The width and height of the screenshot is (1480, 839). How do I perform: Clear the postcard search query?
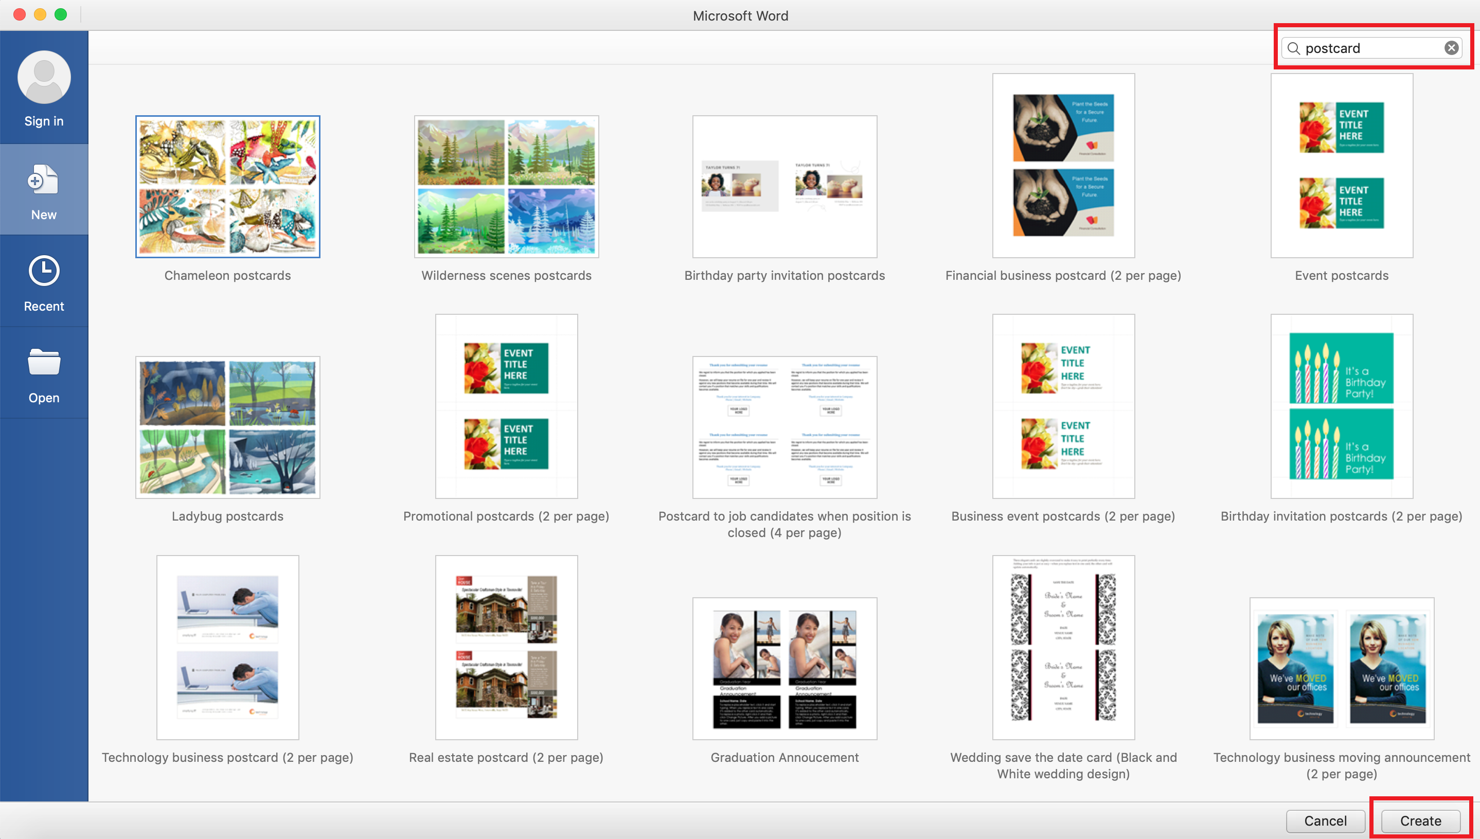(x=1451, y=48)
